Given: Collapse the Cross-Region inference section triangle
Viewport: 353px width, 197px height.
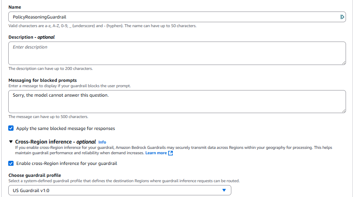Looking at the screenshot, I should click(11, 142).
